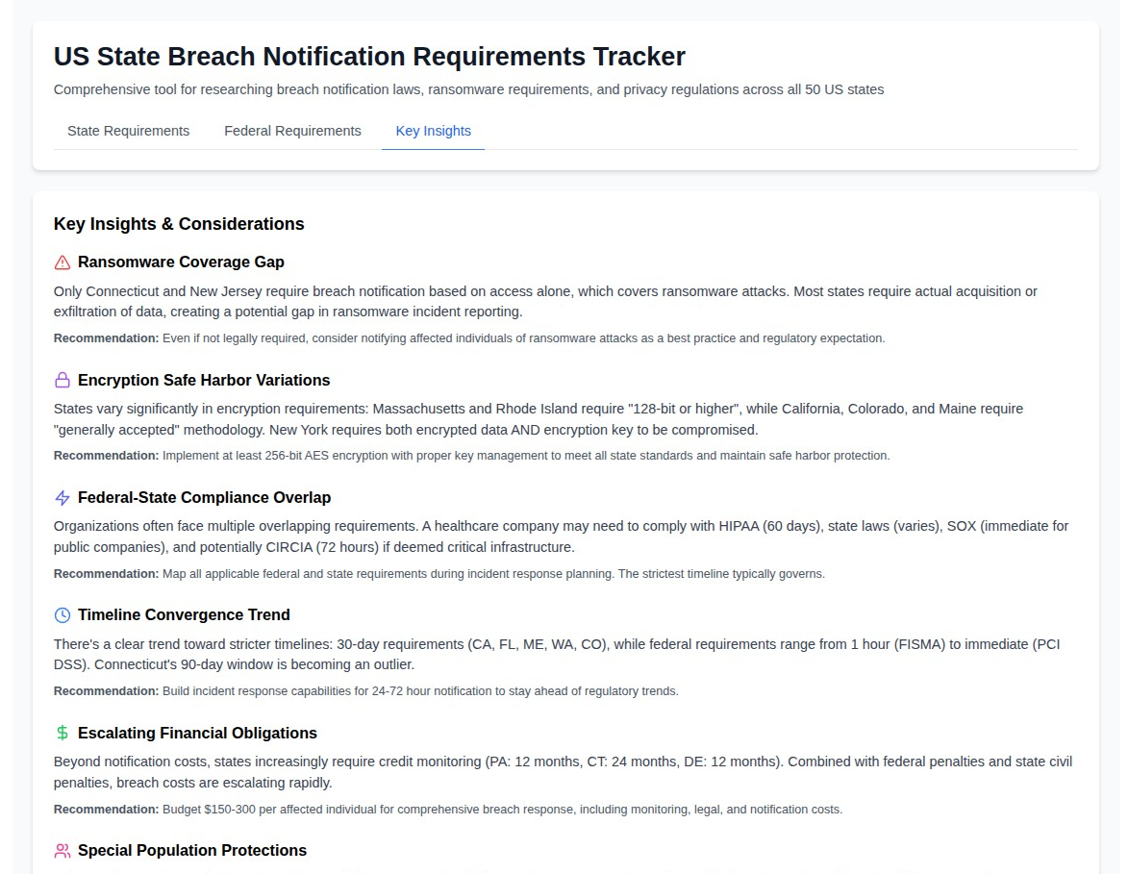1128x874 pixels.
Task: Click the warning triangle icon beside Ransomware Coverage Gap
Action: [x=63, y=262]
